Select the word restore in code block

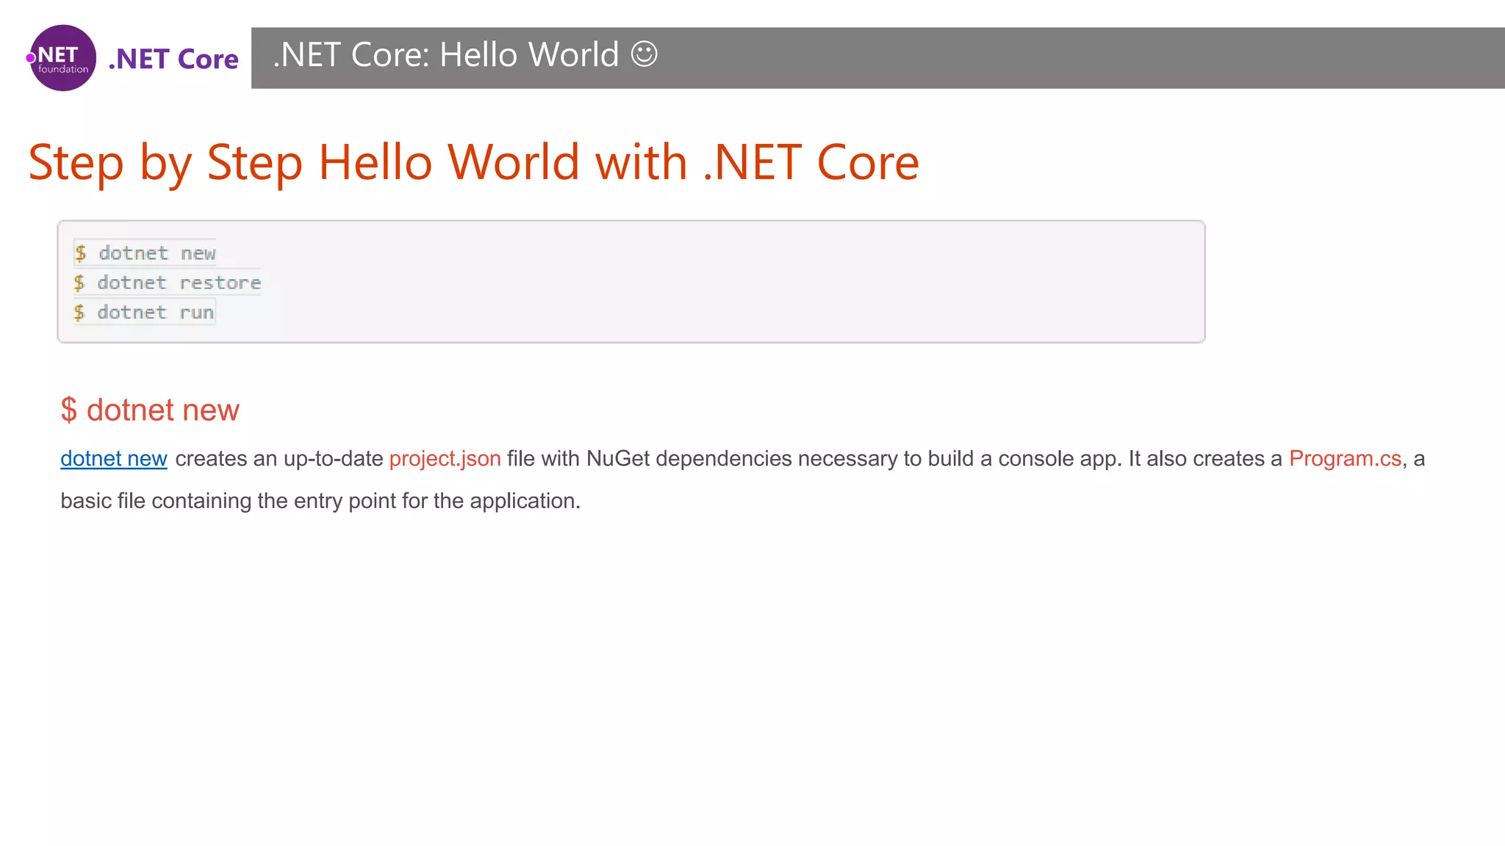[220, 283]
